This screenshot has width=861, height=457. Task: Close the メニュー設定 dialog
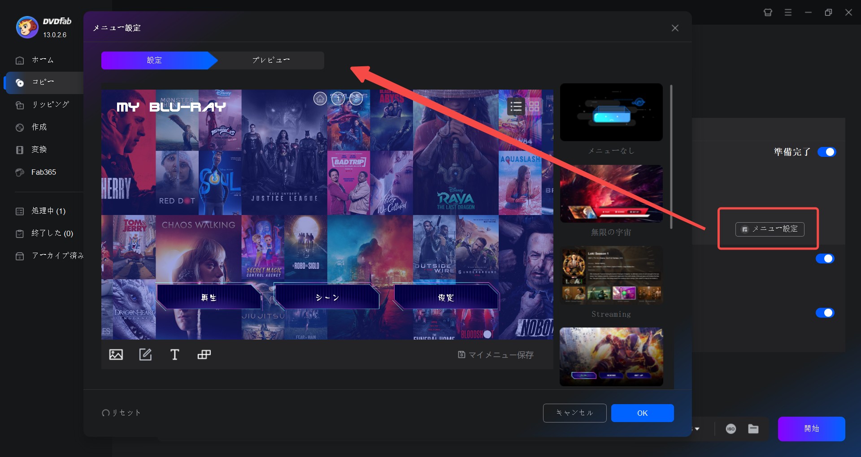pos(675,28)
